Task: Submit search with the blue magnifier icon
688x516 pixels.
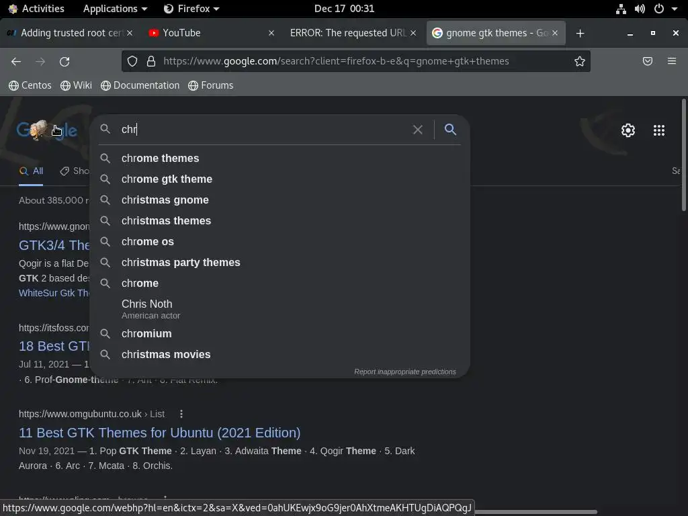Action: click(450, 130)
